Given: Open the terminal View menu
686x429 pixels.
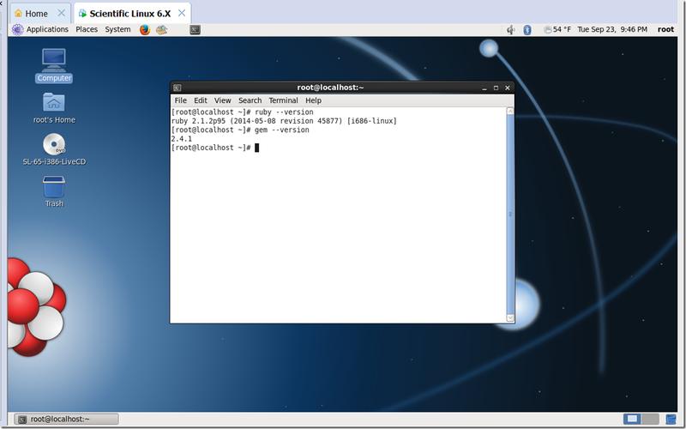Looking at the screenshot, I should 222,100.
